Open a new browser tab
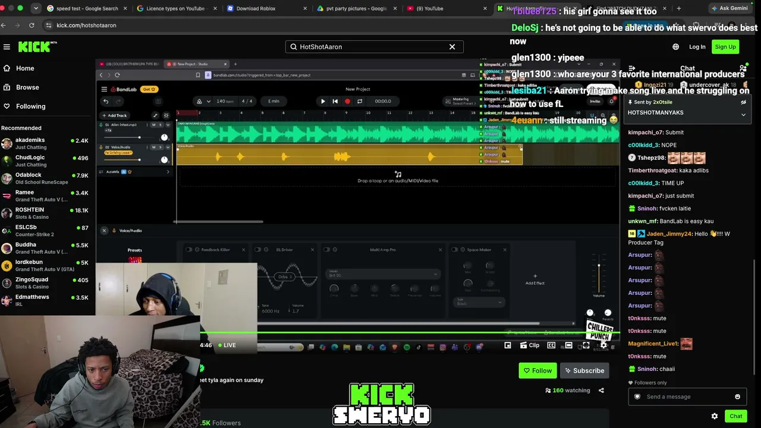 679,8
